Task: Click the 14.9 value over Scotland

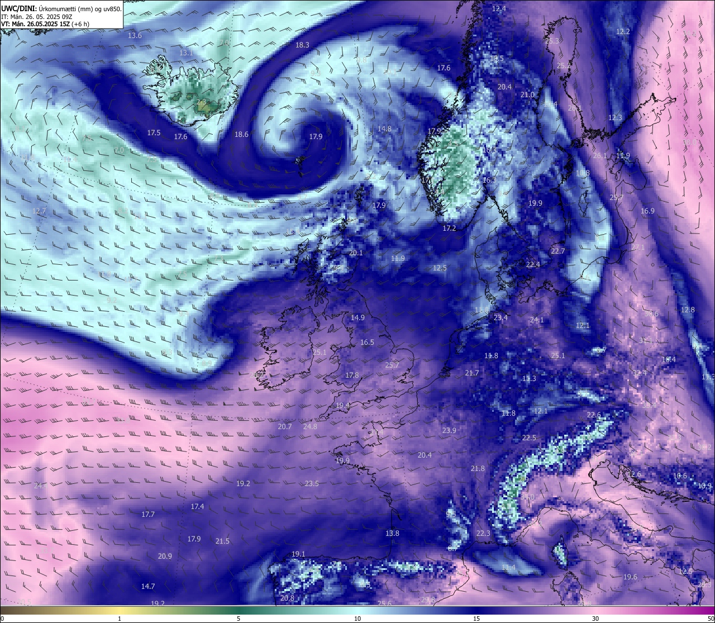Action: (x=357, y=318)
